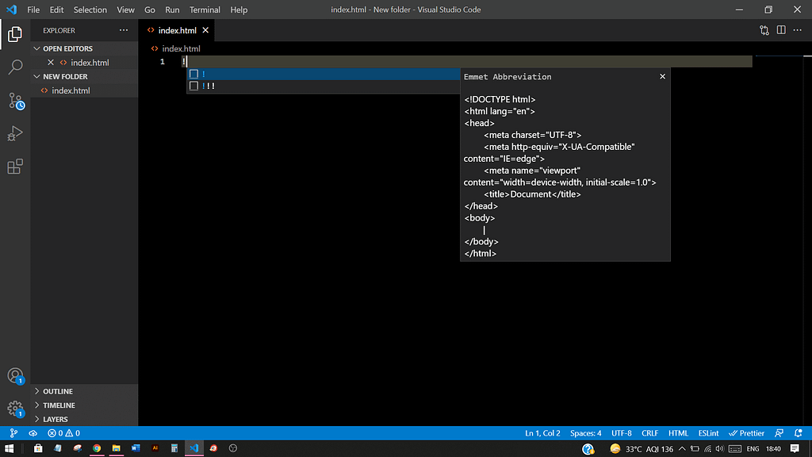Open the Accounts icon in activity bar
This screenshot has width=812, height=457.
[x=14, y=375]
